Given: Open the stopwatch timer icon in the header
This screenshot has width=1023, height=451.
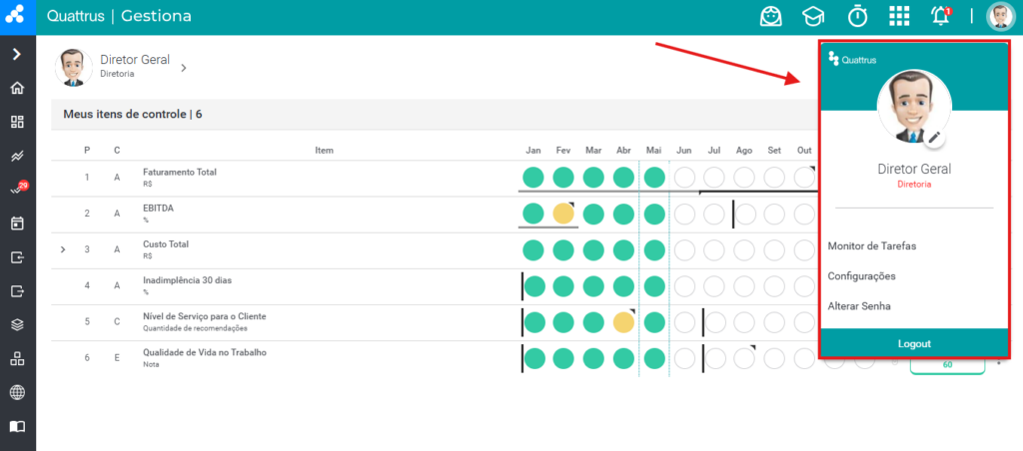Looking at the screenshot, I should 857,16.
